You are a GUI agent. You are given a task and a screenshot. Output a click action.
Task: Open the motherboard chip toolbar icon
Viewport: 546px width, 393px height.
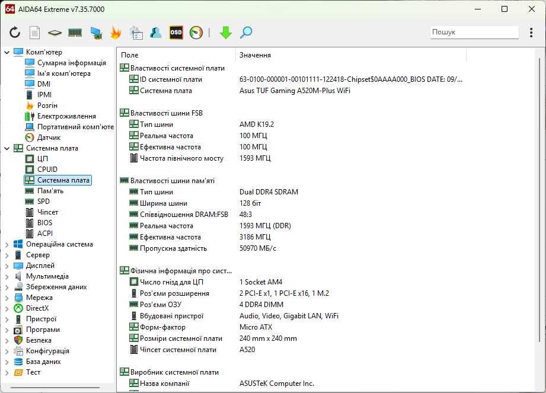pyautogui.click(x=55, y=33)
